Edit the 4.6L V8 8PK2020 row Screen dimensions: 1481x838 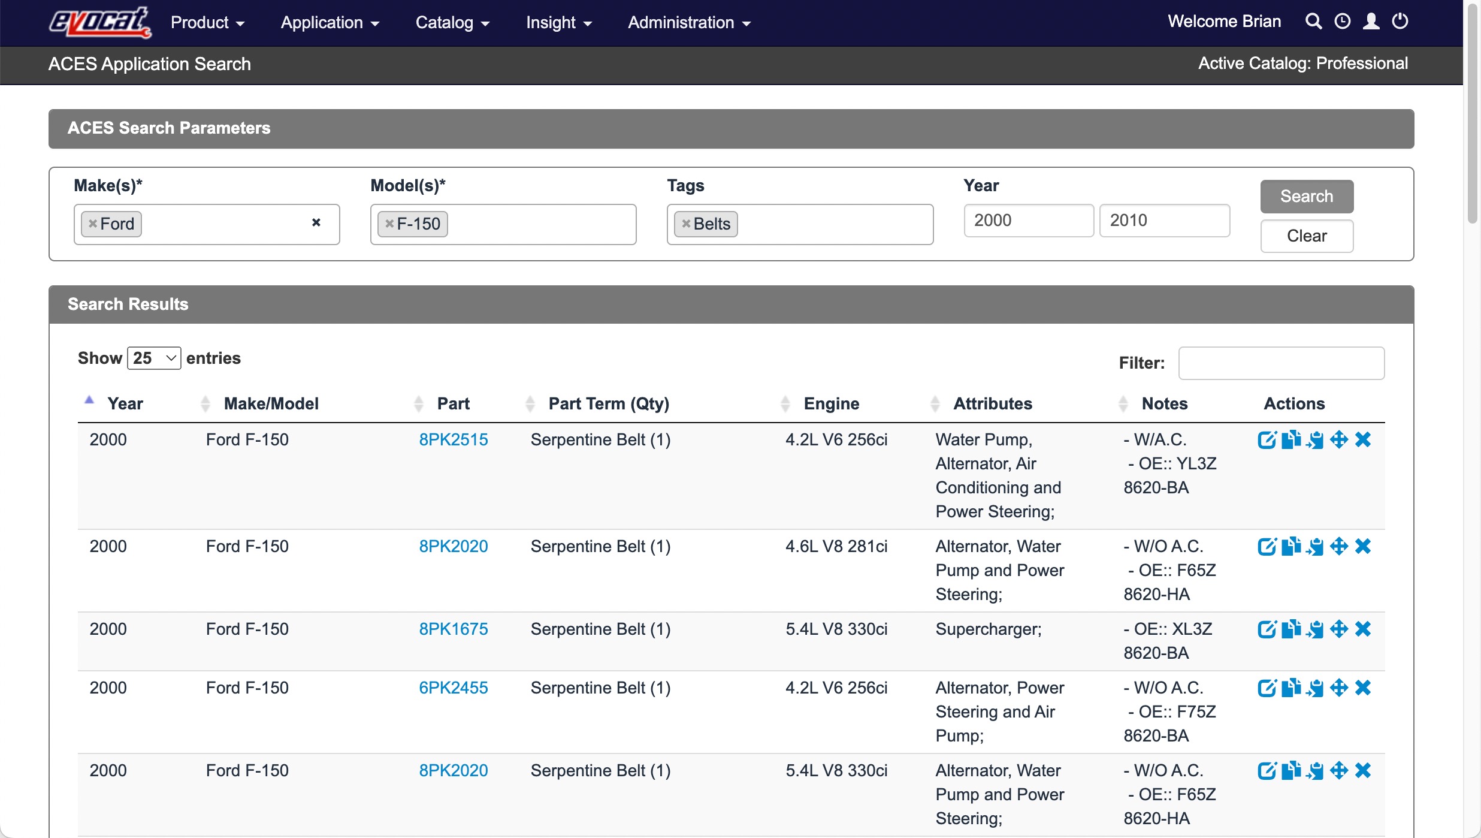[x=1267, y=546]
